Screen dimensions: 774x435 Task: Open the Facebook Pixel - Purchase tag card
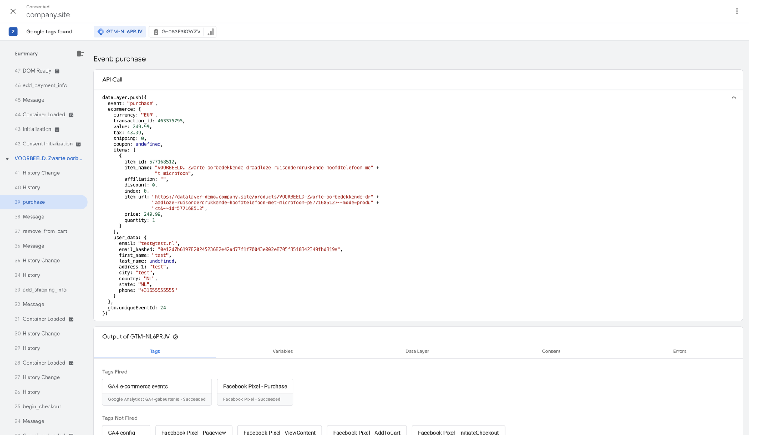pos(255,392)
